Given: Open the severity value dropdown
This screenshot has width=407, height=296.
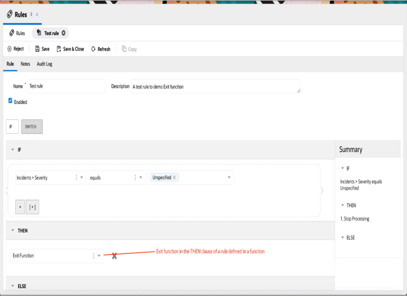Looking at the screenshot, I should 229,177.
